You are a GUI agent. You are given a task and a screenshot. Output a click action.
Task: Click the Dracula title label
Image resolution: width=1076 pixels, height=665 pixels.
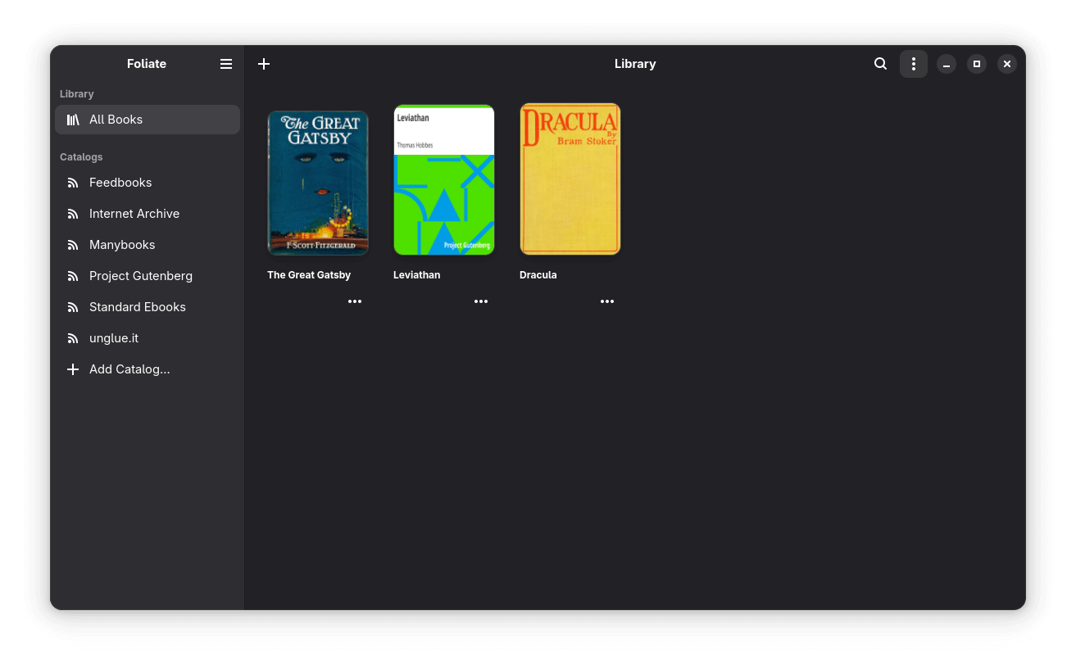538,275
